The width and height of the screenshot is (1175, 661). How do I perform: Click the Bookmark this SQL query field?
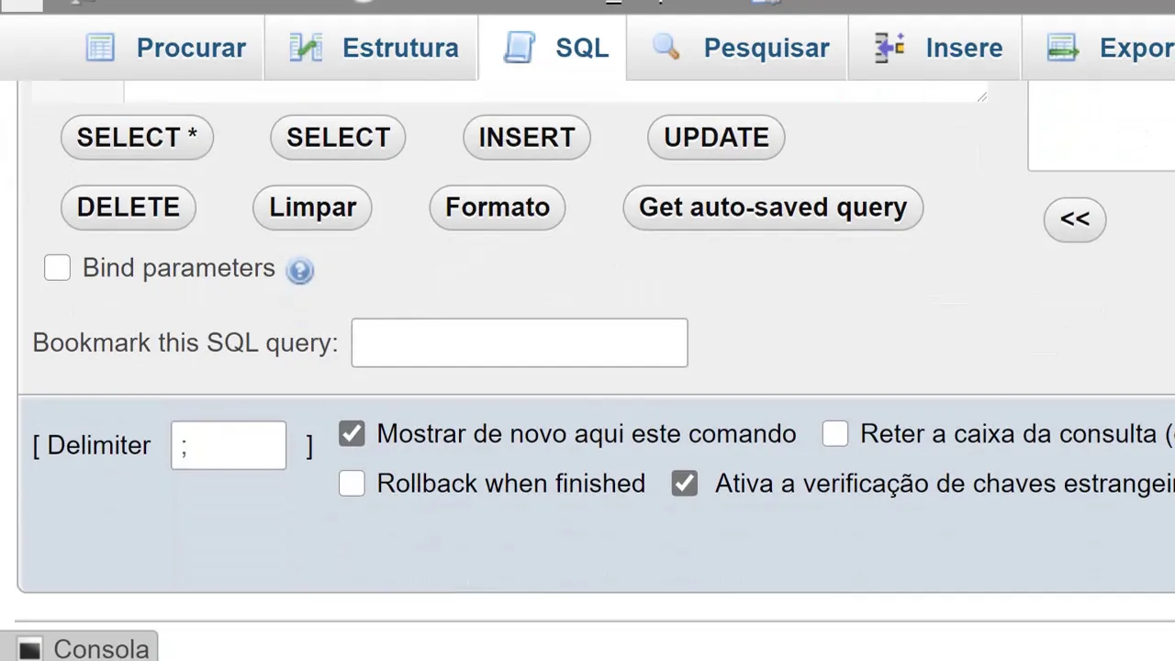pyautogui.click(x=520, y=343)
